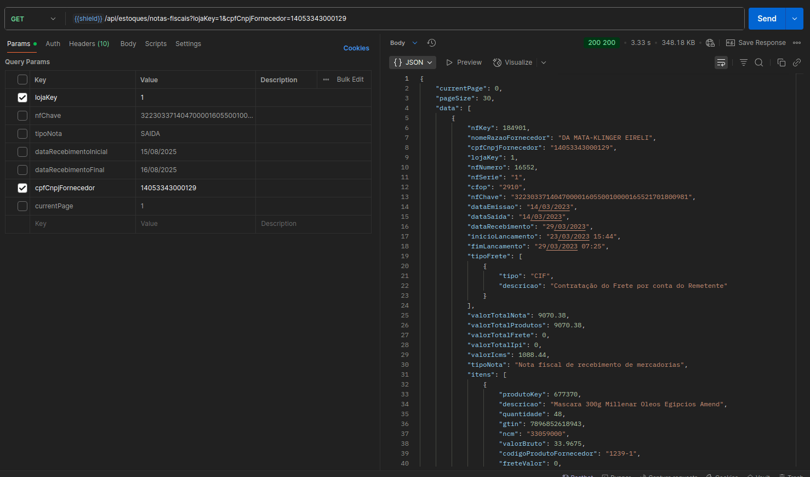Screen dimensions: 810x477
Task: Click the empty new Value field
Action: [196, 224]
